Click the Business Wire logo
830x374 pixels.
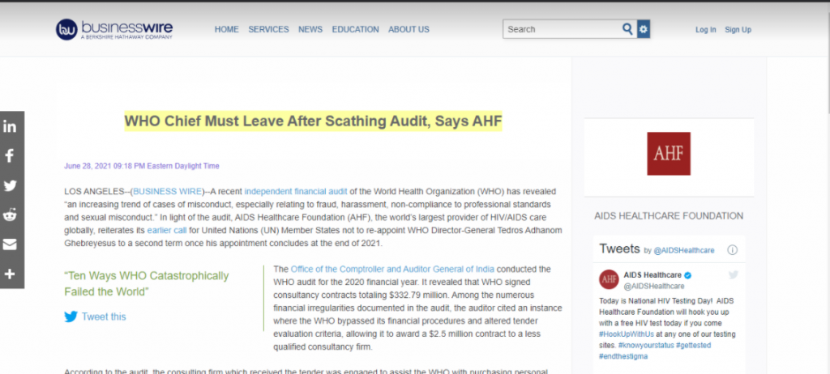(x=114, y=29)
